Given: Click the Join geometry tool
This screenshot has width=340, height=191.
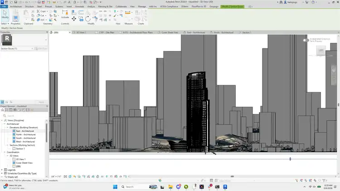Looking at the screenshot, I should click(40, 20).
